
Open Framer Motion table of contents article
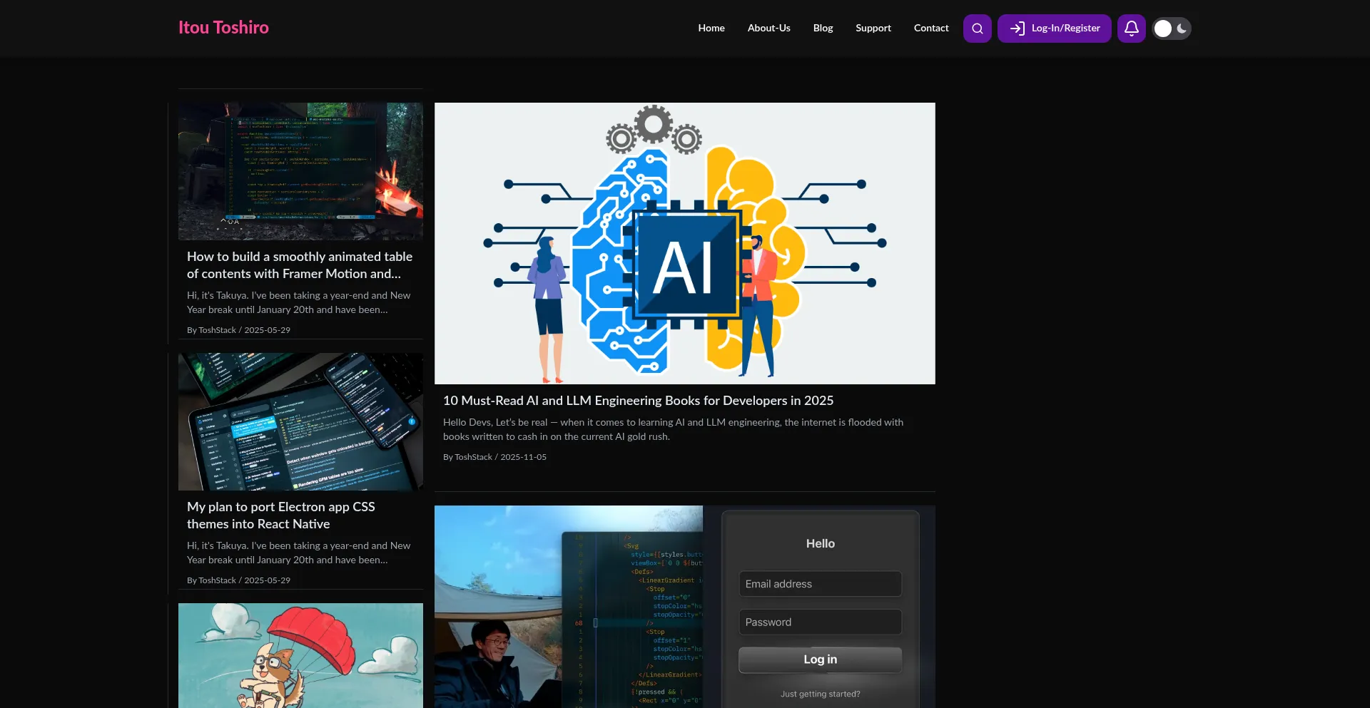[x=299, y=265]
